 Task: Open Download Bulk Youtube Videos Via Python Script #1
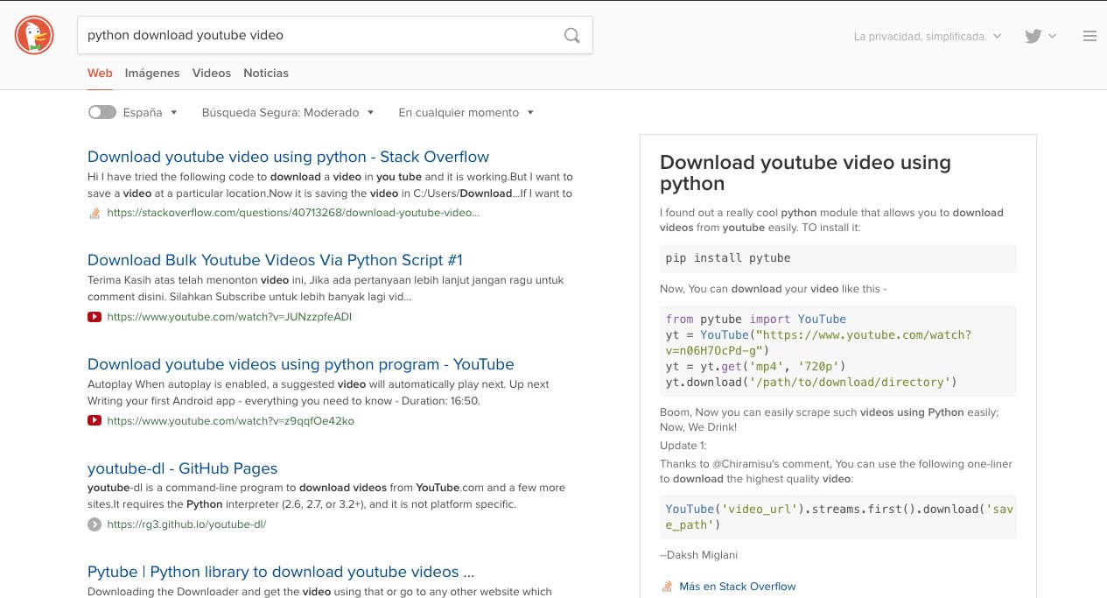point(275,260)
